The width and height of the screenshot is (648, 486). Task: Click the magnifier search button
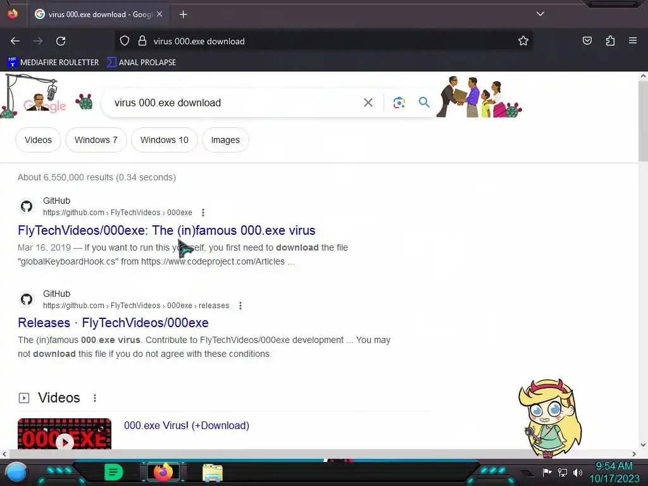(424, 102)
